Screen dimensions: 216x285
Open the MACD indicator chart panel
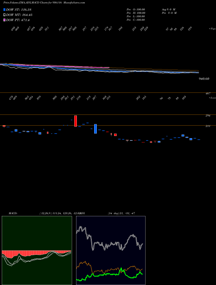(37, 250)
